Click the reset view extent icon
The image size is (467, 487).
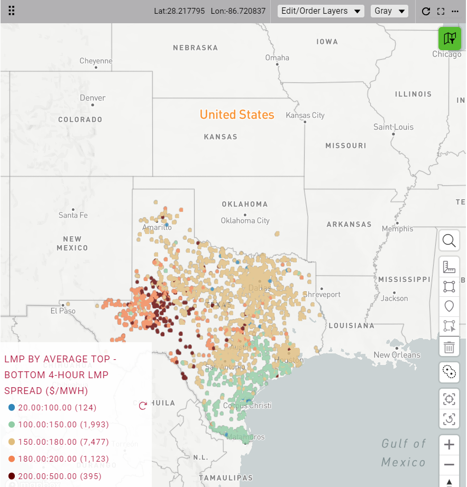coord(449,419)
